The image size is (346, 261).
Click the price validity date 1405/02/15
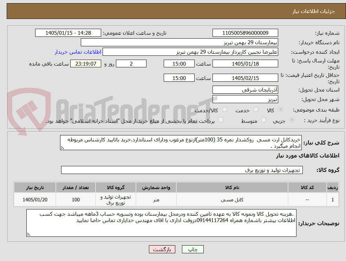(x=245, y=78)
